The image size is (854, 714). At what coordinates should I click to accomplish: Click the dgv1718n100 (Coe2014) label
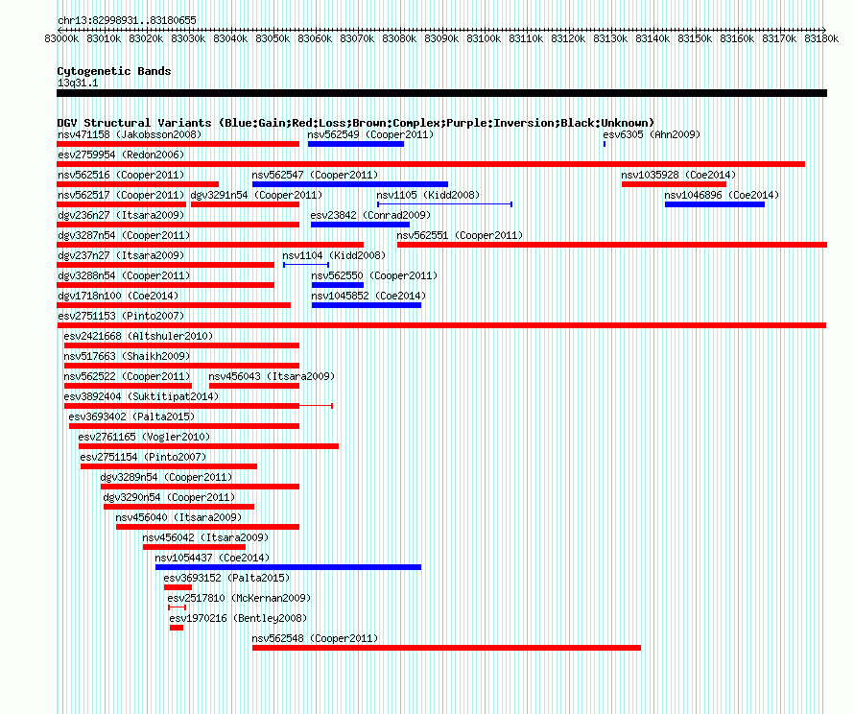pyautogui.click(x=118, y=296)
